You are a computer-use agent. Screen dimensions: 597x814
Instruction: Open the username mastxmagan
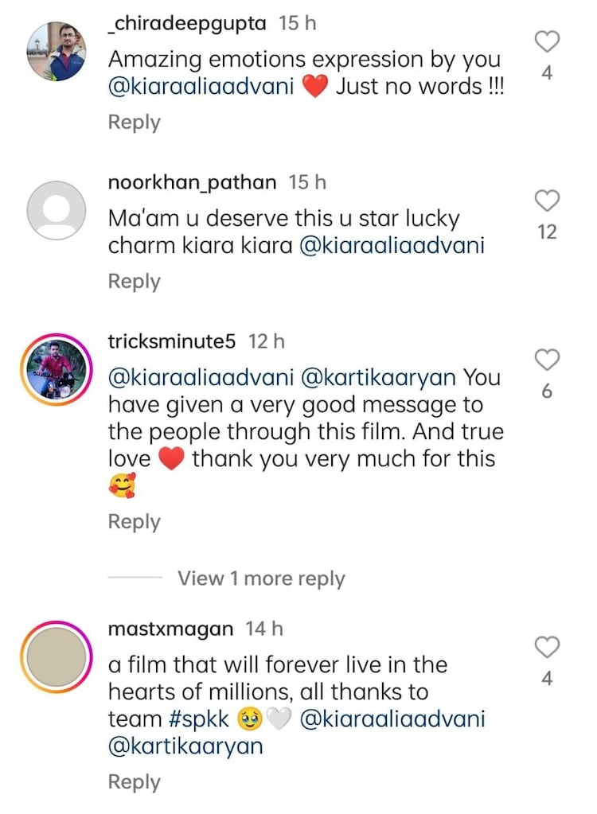pos(170,629)
